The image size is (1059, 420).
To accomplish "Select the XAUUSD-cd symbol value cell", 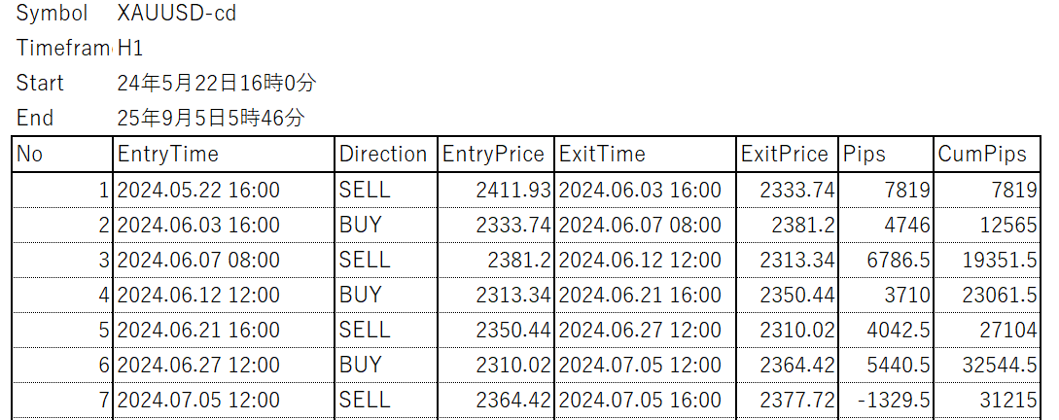I will click(176, 14).
